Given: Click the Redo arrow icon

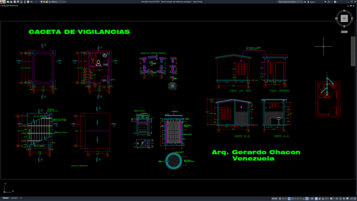Looking at the screenshot, I should coord(36,2).
